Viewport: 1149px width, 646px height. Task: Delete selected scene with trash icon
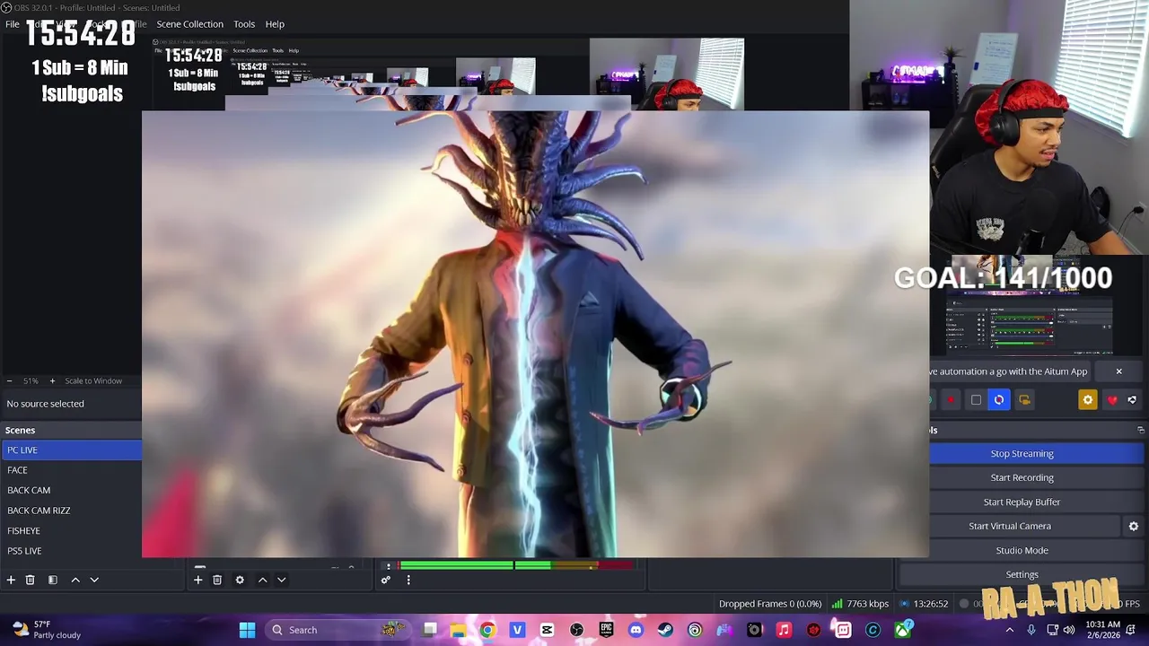click(30, 581)
